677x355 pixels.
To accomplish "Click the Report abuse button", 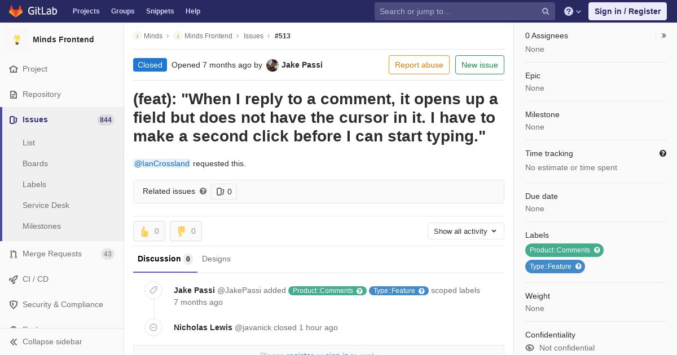I will pyautogui.click(x=419, y=65).
